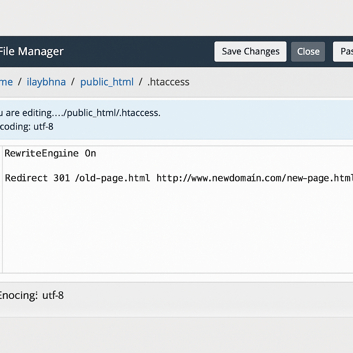Image resolution: width=353 pixels, height=353 pixels.
Task: Place cursor on "On" in first line
Action: tap(90, 153)
